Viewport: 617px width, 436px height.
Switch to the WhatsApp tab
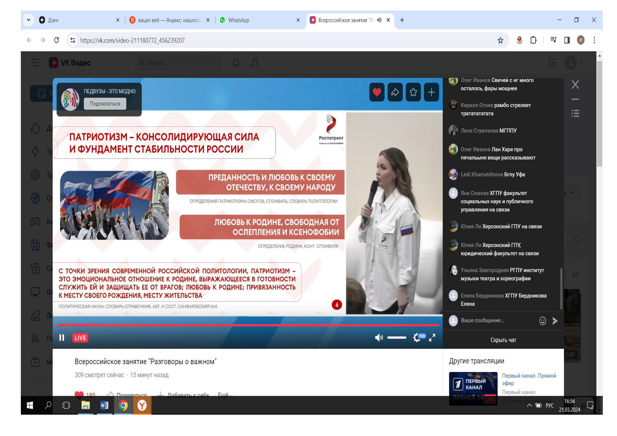(x=239, y=20)
